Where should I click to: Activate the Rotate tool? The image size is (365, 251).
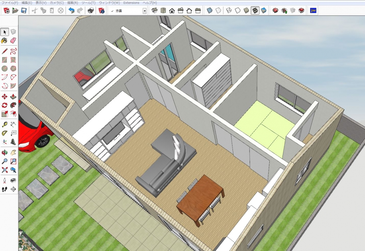5,105
